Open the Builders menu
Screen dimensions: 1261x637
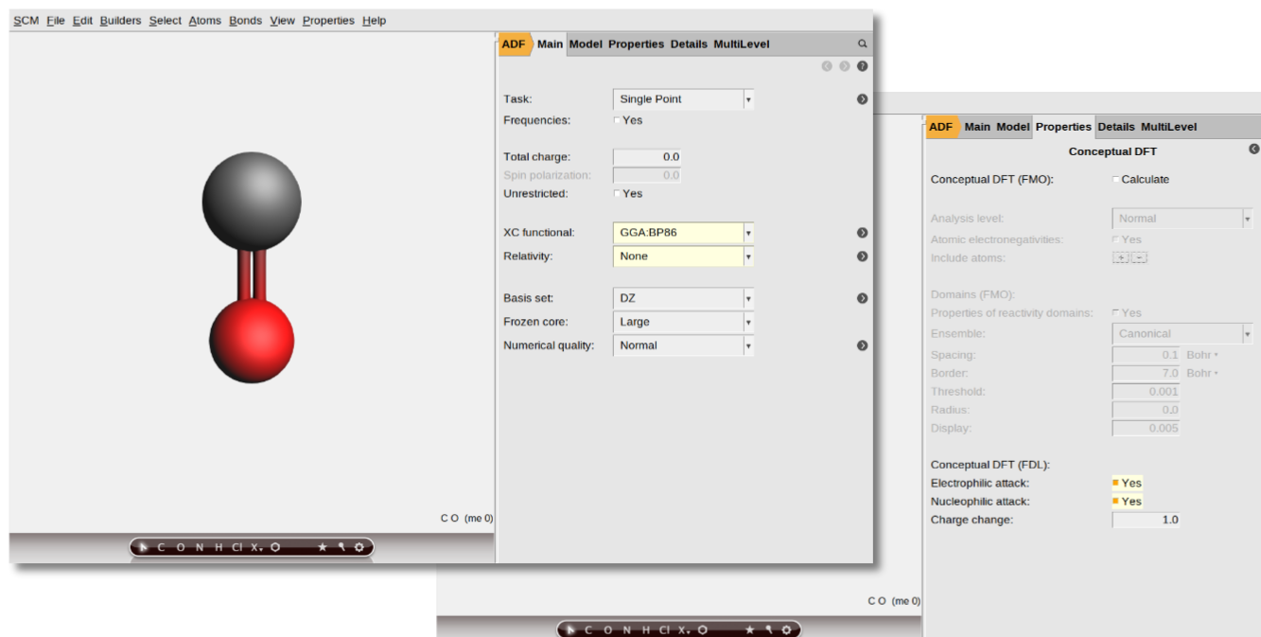click(x=120, y=20)
